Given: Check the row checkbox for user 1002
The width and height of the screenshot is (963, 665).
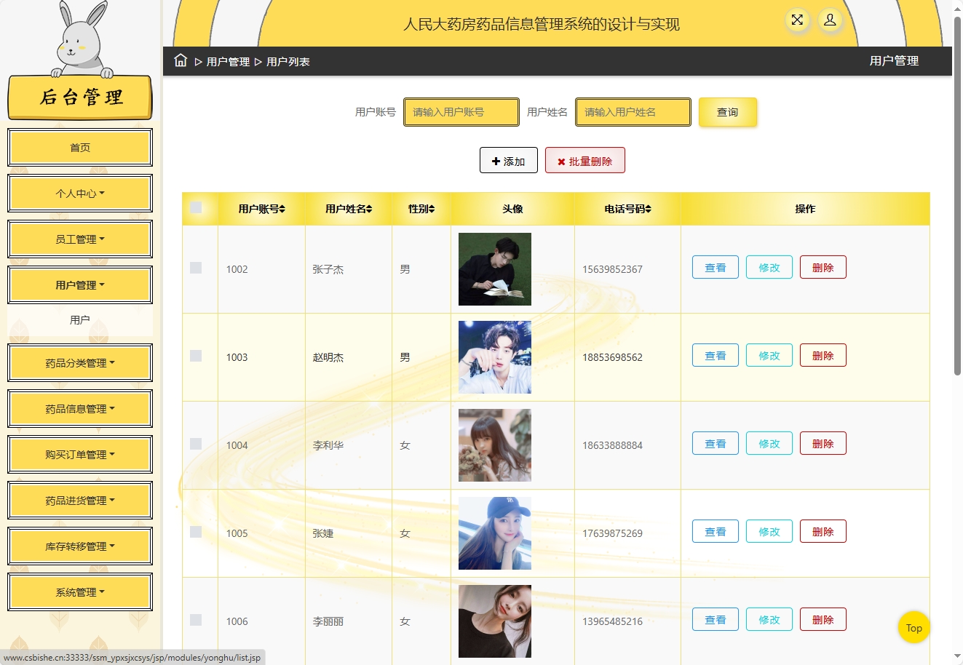Looking at the screenshot, I should pyautogui.click(x=196, y=268).
